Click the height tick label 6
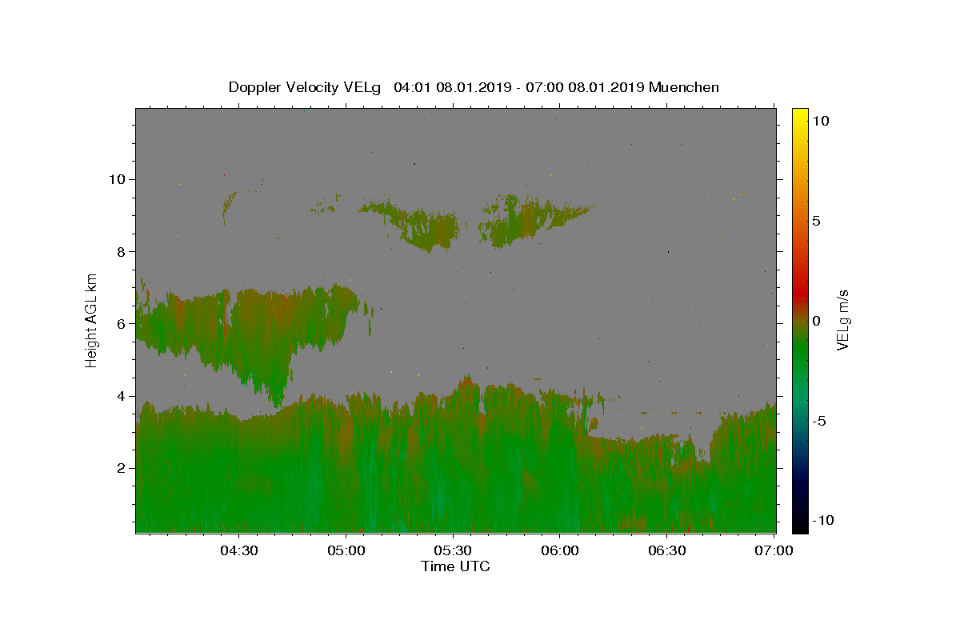This screenshot has width=960, height=640. [122, 324]
